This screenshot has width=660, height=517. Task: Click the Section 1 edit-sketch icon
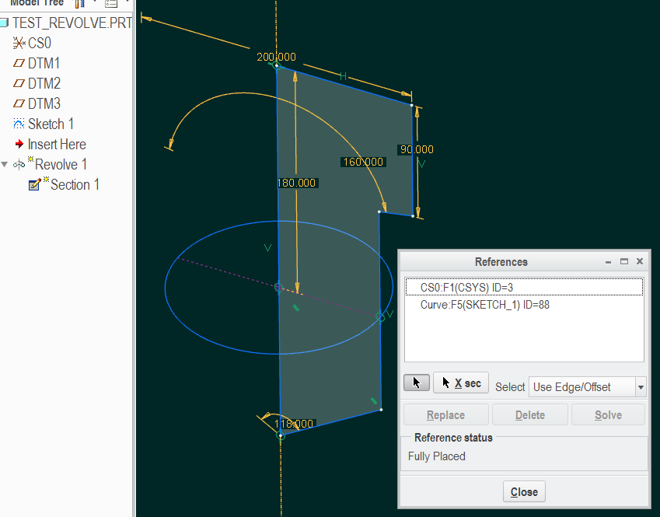point(34,184)
